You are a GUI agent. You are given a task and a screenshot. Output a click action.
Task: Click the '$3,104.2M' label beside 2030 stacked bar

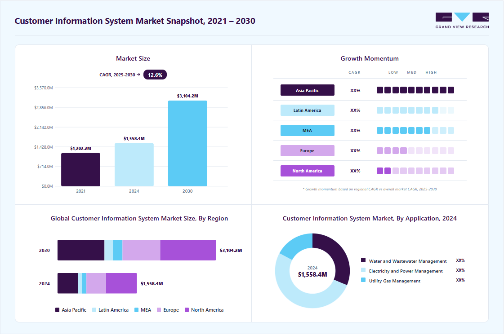pos(231,250)
